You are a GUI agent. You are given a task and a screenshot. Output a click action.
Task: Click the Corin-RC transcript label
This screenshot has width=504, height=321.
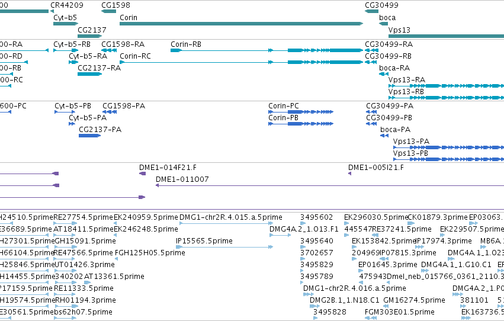pyautogui.click(x=135, y=56)
